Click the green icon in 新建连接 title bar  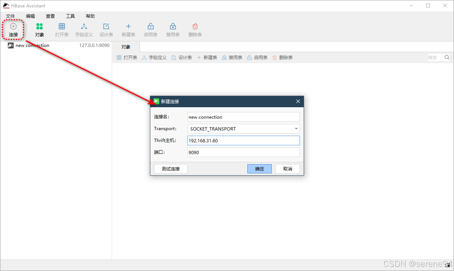[x=156, y=101]
